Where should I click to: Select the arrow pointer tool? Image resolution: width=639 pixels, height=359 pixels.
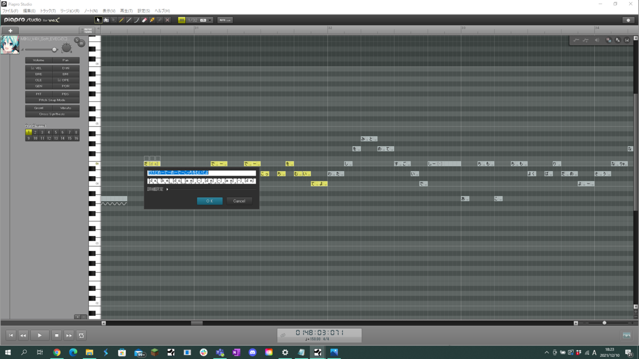pyautogui.click(x=98, y=20)
